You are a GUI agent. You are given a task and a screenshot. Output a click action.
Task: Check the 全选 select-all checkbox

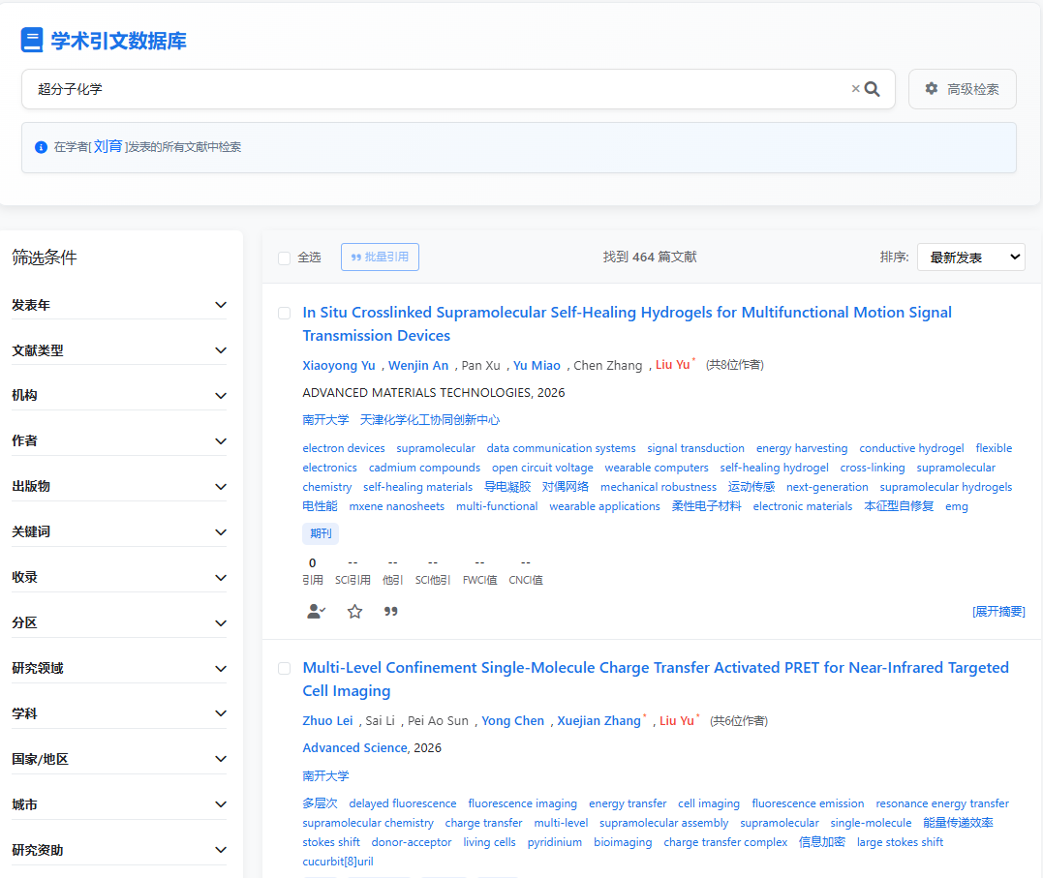(x=285, y=257)
